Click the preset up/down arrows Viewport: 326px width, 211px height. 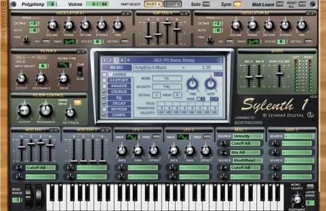click(x=220, y=60)
